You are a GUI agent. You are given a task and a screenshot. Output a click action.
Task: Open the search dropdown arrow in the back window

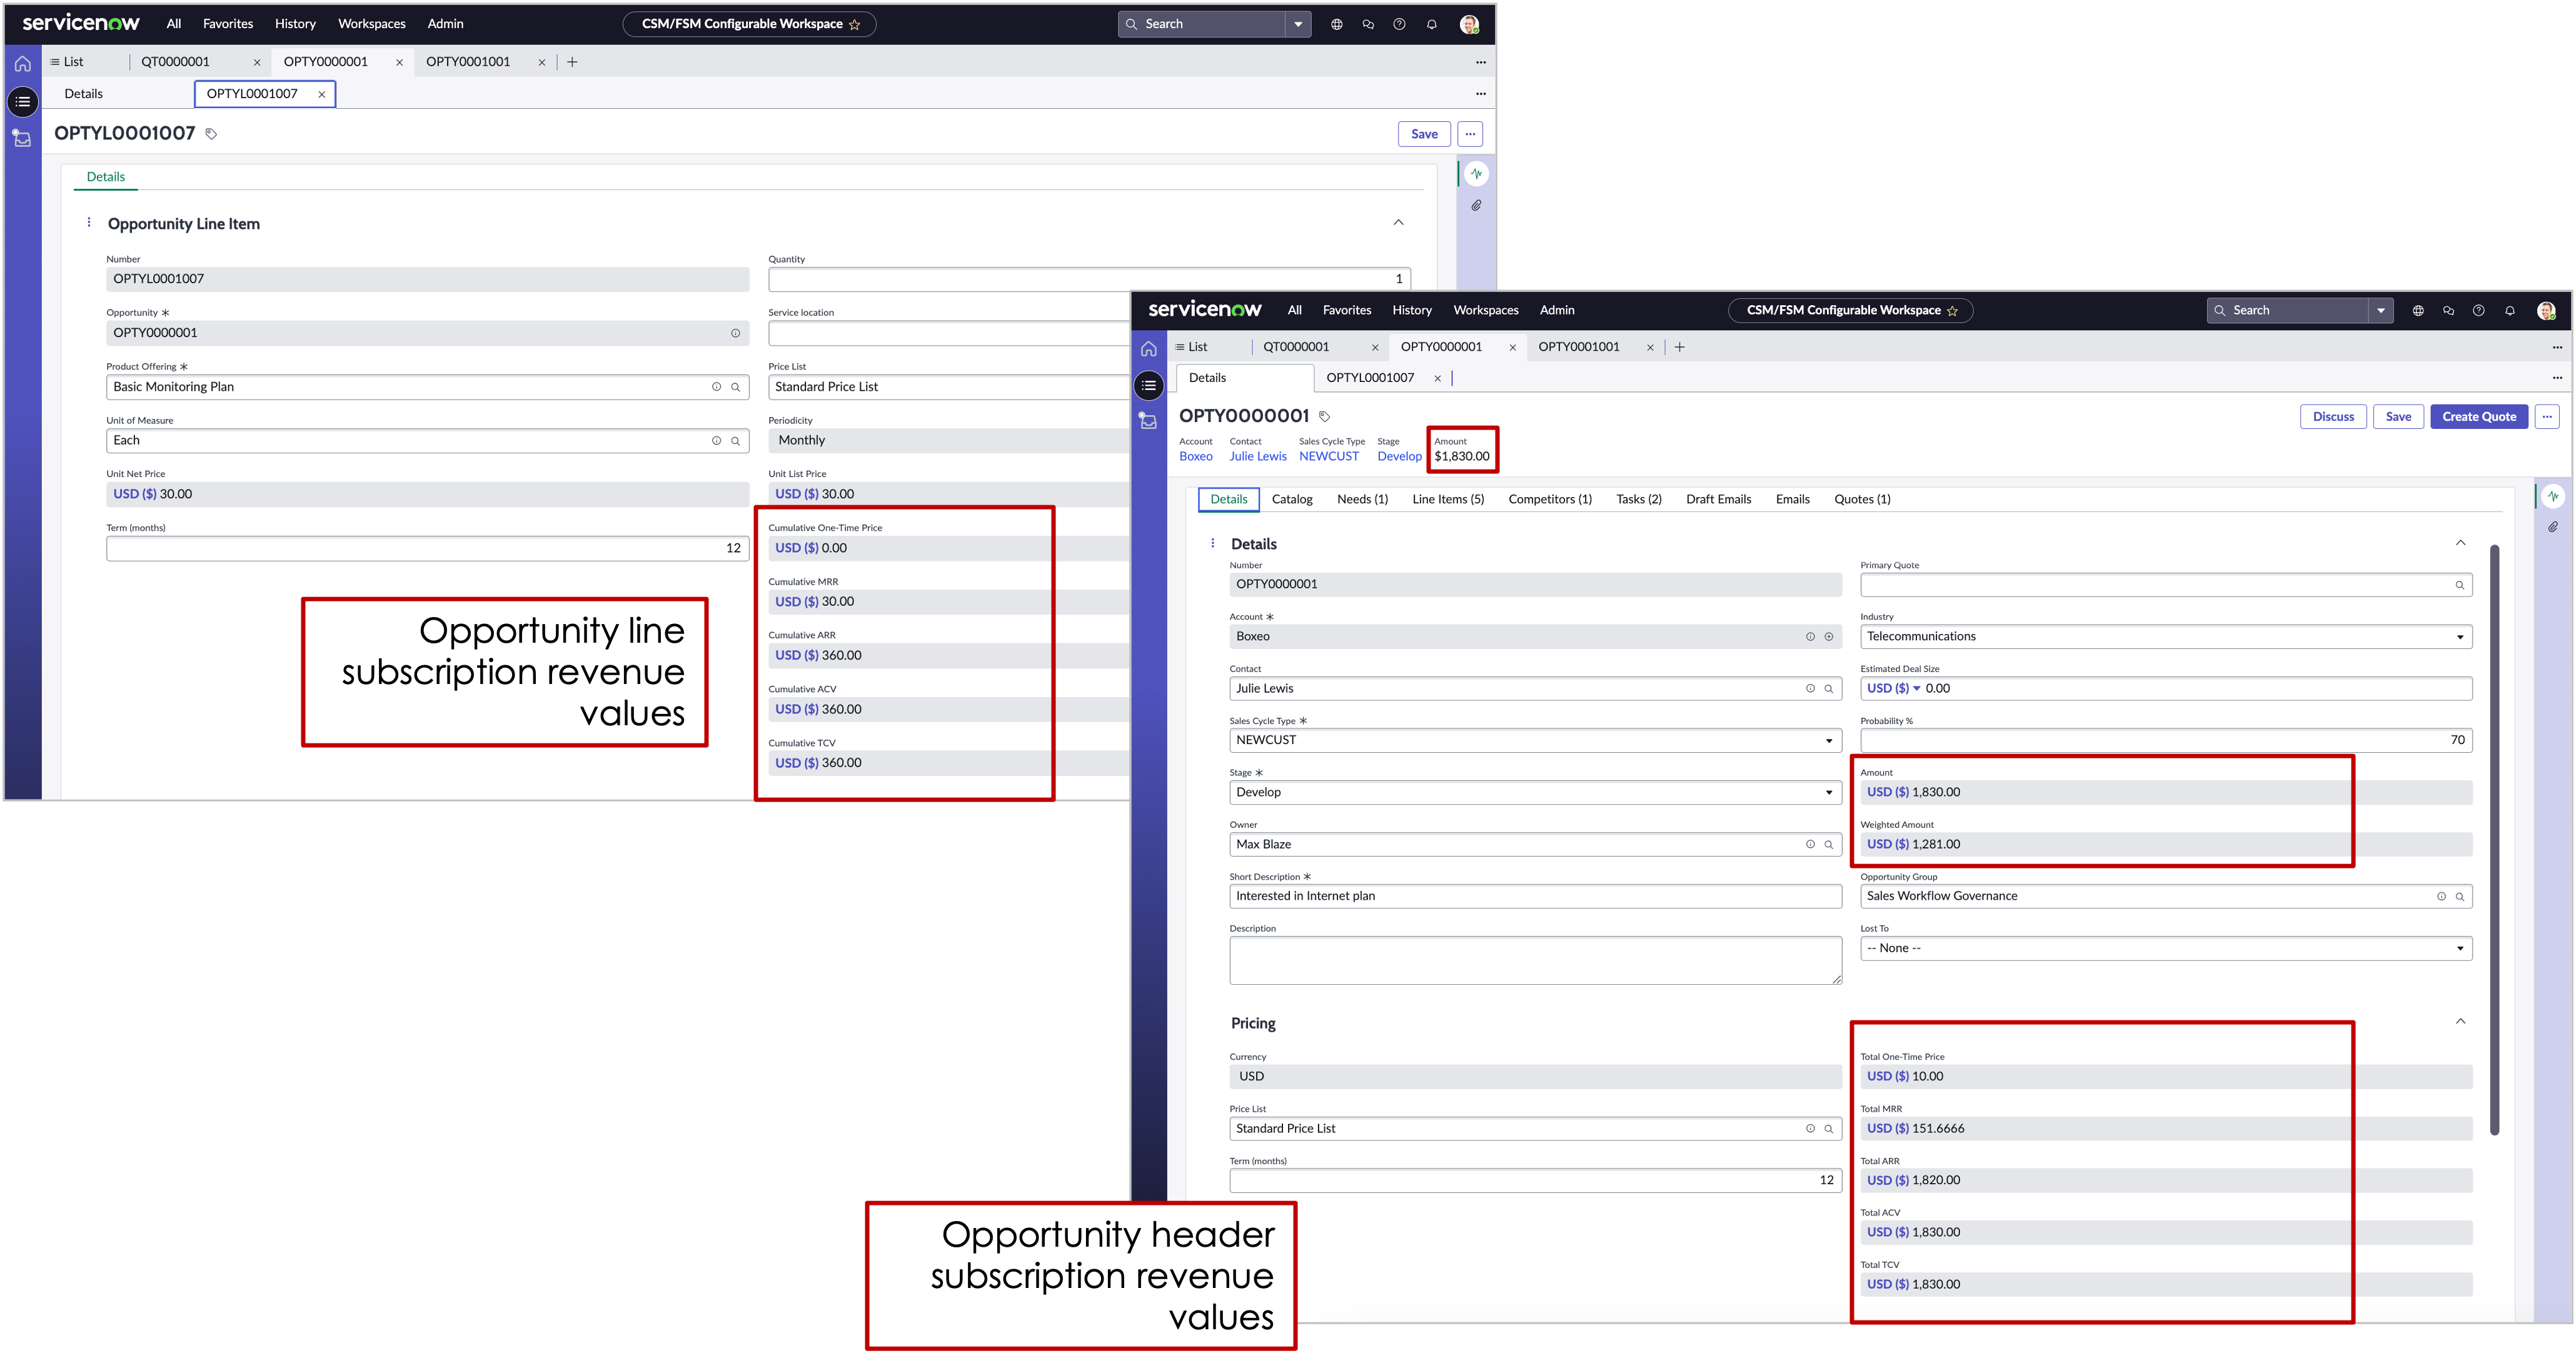tap(1298, 24)
